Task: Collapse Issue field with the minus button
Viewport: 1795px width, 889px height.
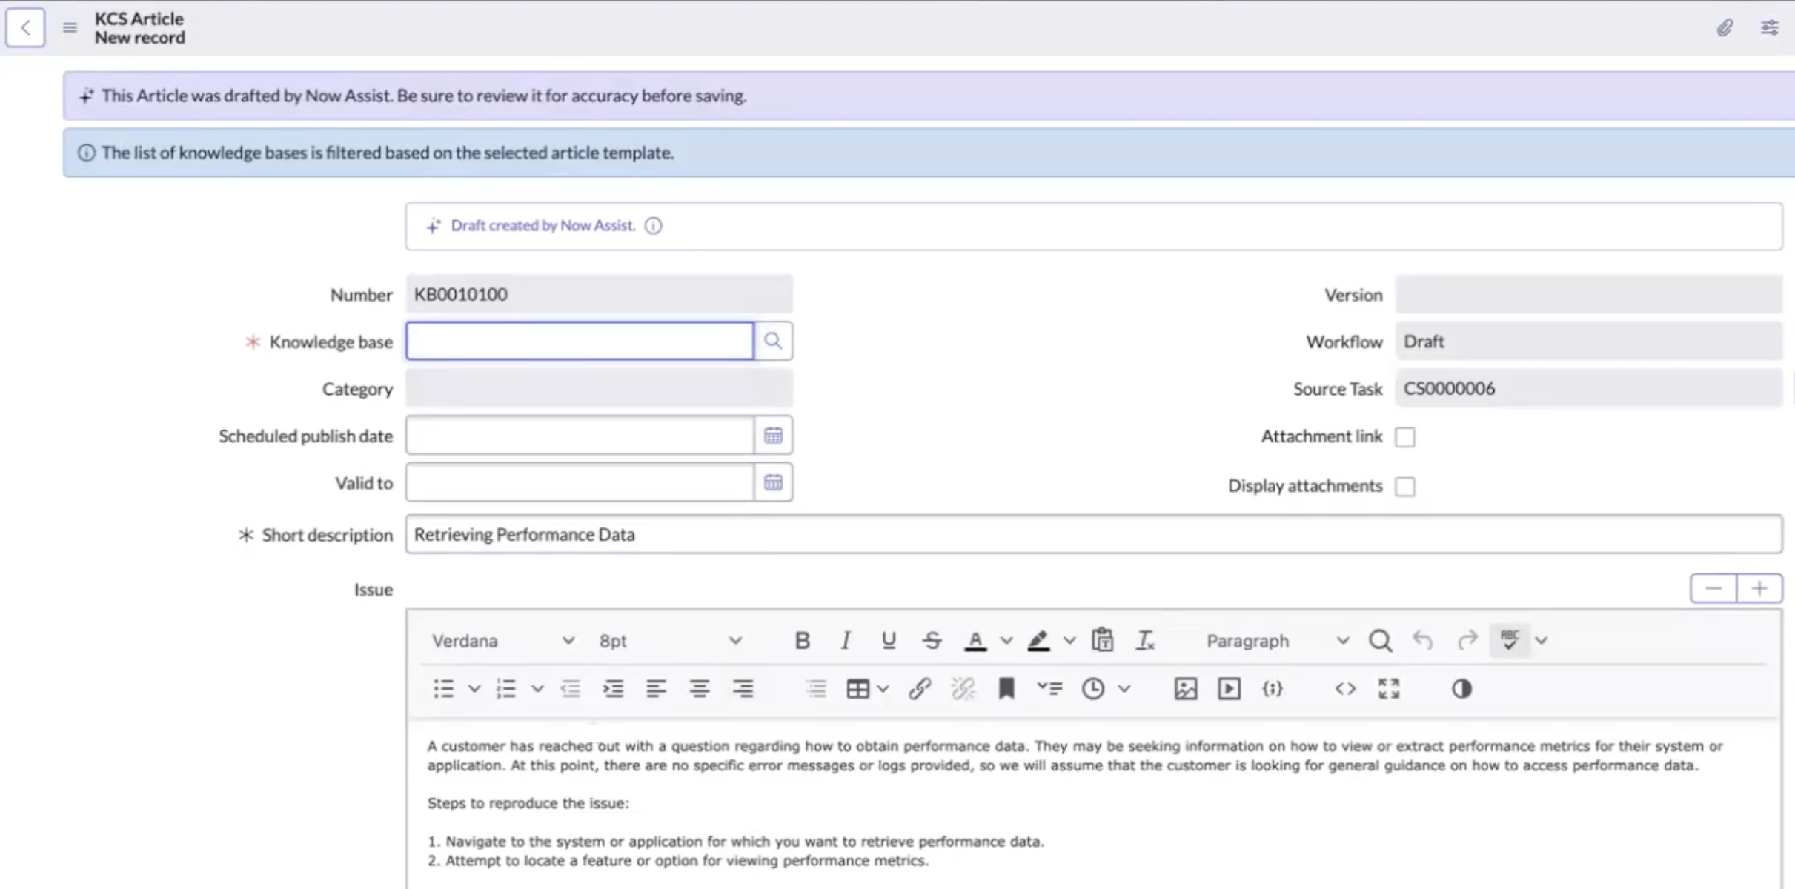Action: [1713, 589]
